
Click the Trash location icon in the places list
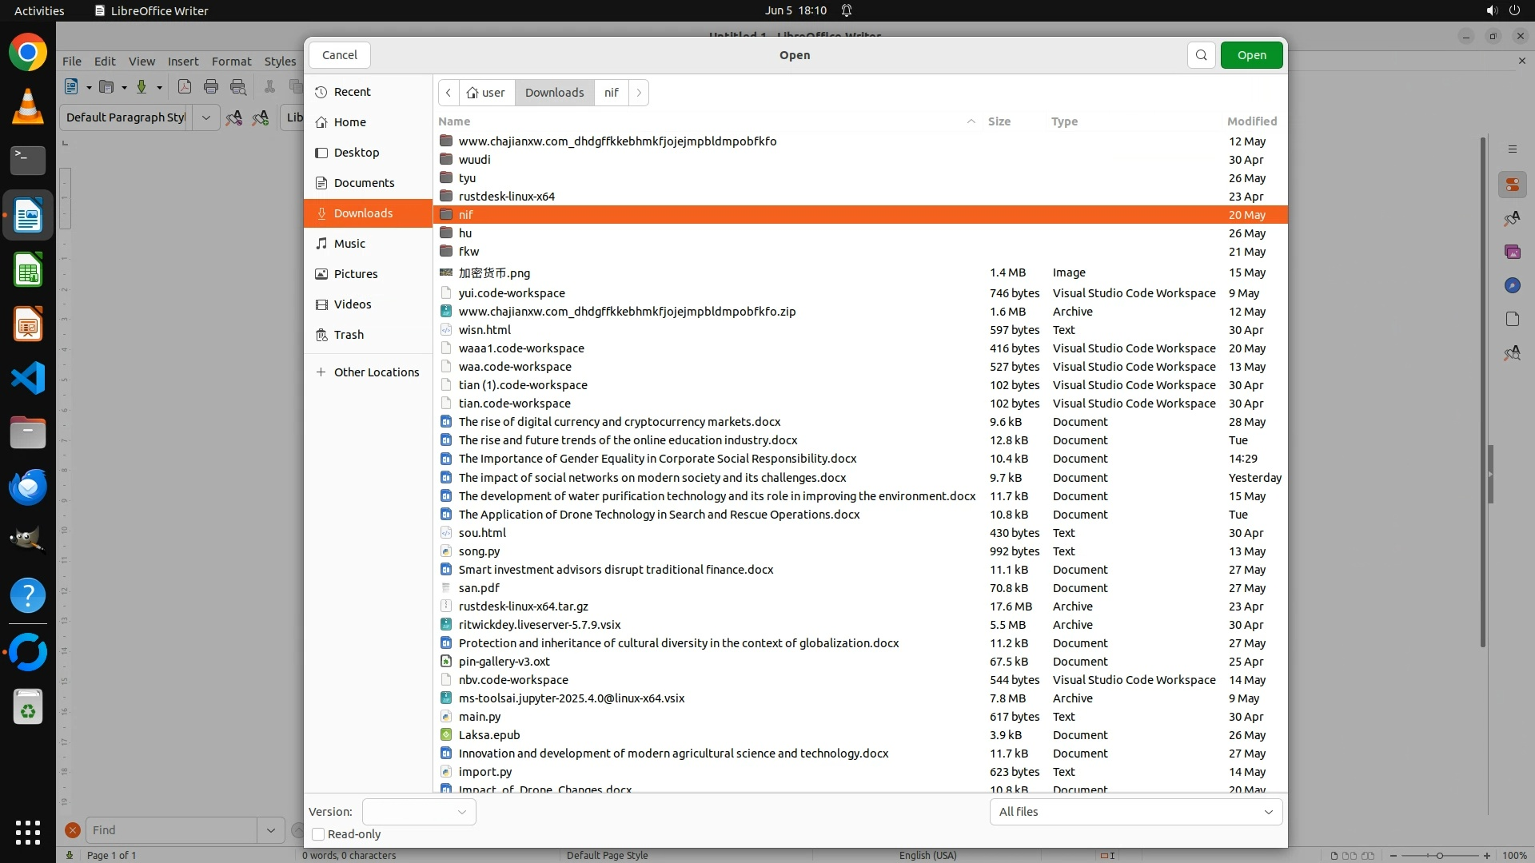coord(321,335)
